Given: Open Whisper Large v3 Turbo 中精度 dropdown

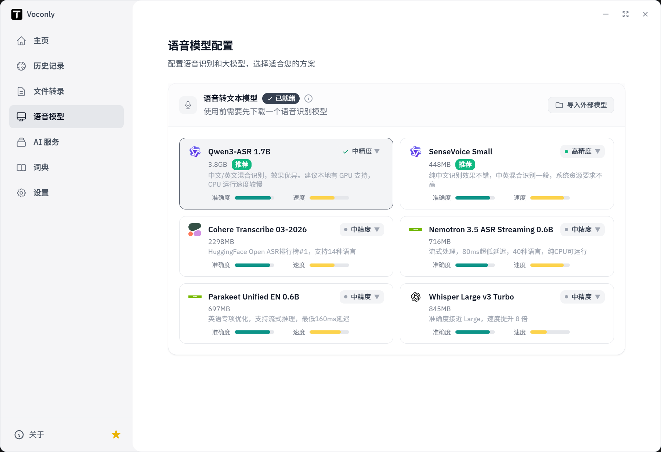Looking at the screenshot, I should coord(582,297).
